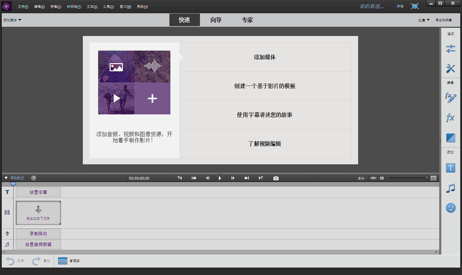Viewport: 462px width, 275px height.
Task: Open the Titles and Text panel
Action: (450, 168)
